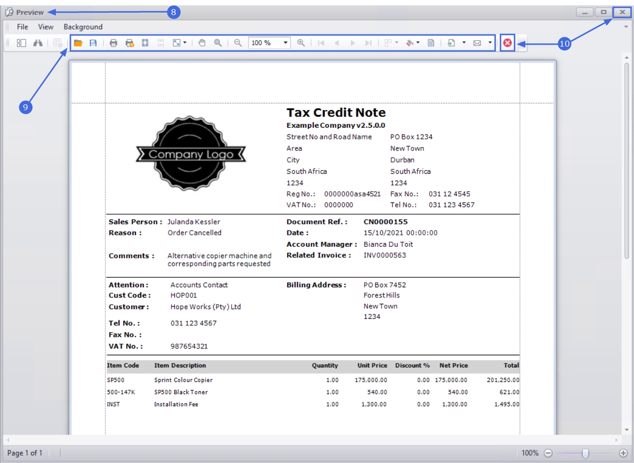
Task: Click the SP500 Black Toner row description
Action: point(181,392)
